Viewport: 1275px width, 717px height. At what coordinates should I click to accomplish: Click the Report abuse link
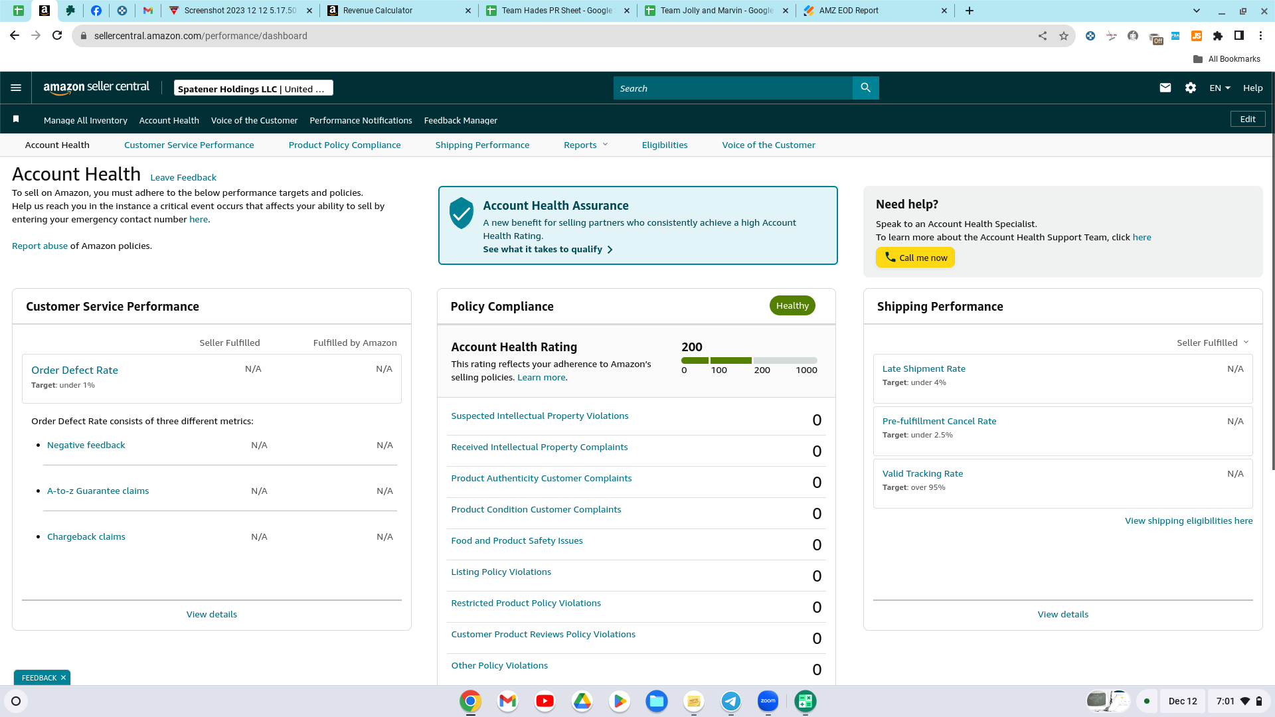pyautogui.click(x=40, y=246)
